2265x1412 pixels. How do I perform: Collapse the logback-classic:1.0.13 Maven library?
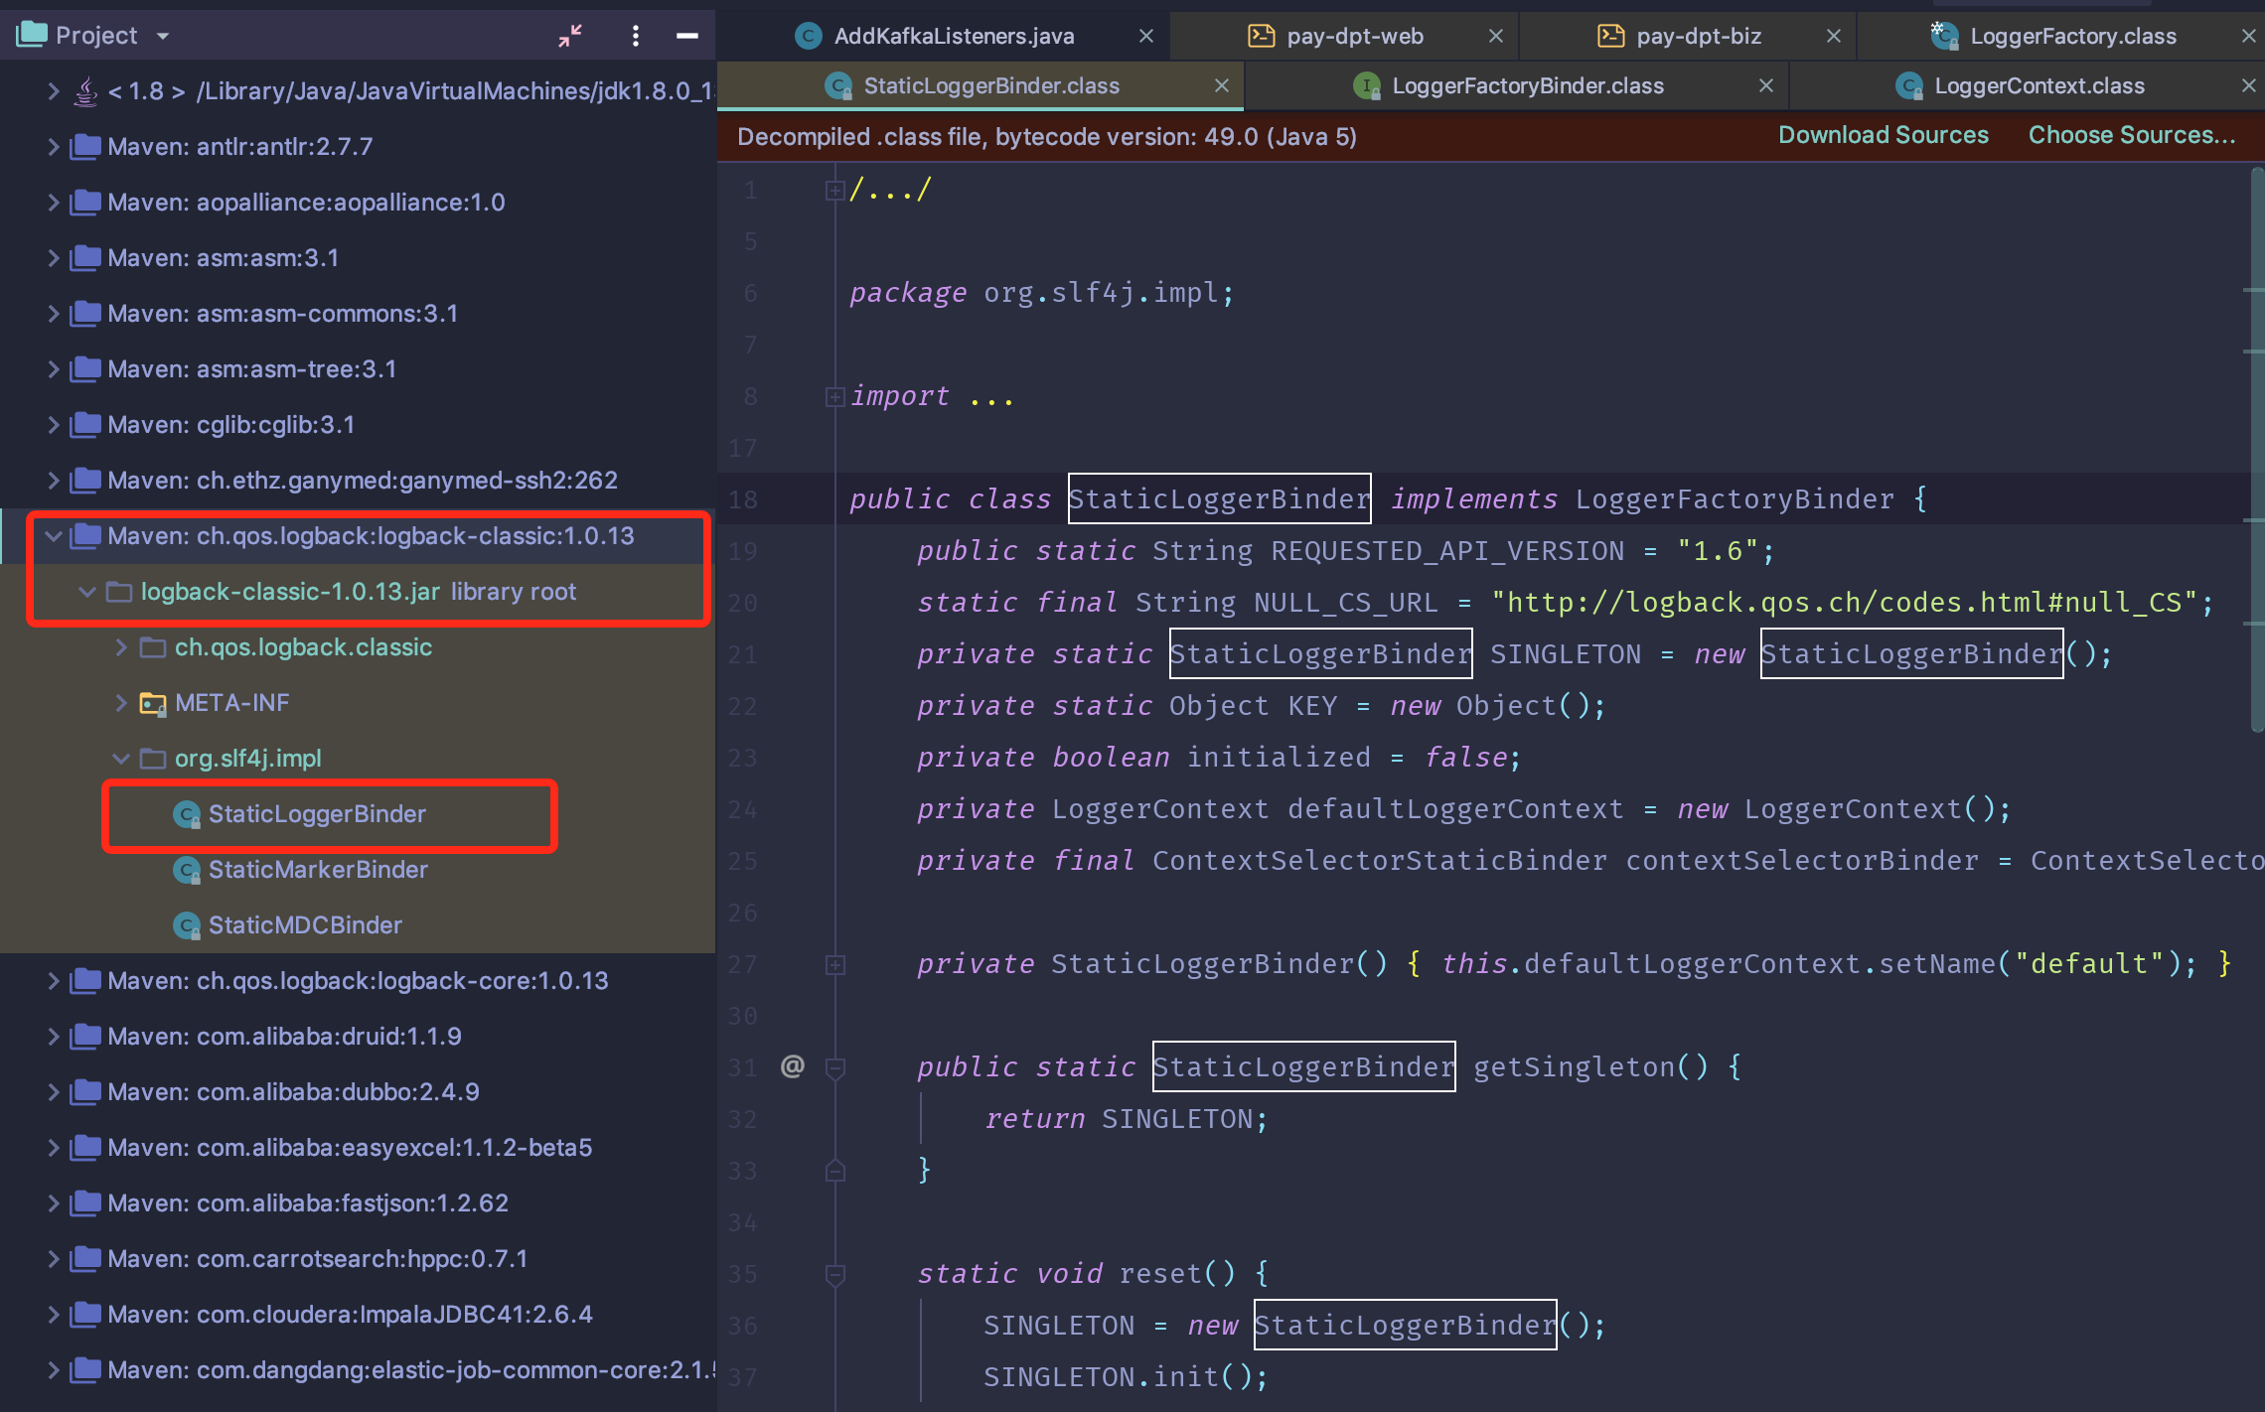[54, 536]
